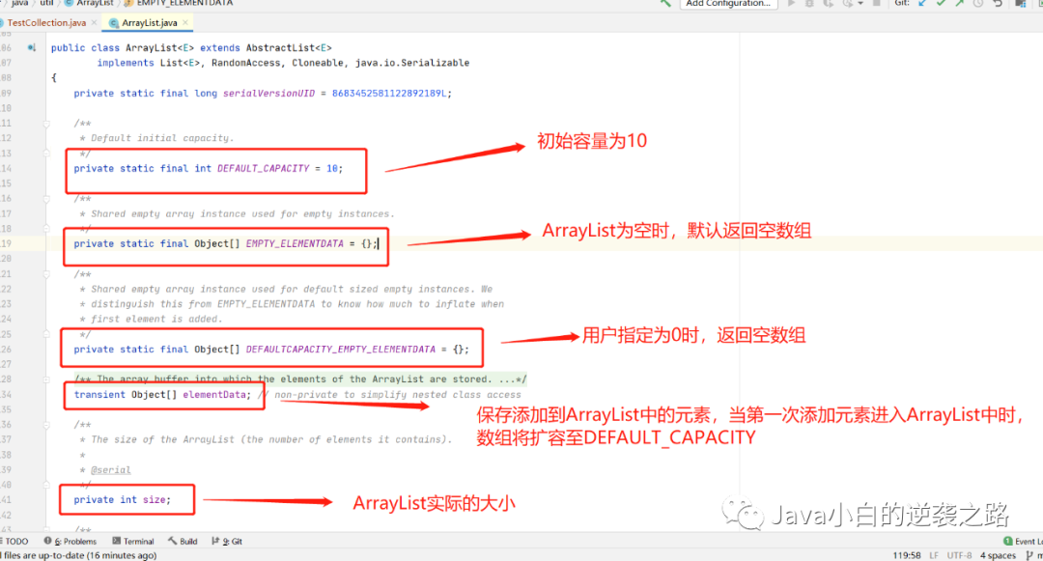
Task: Close the ArrayList.java tab
Action: click(184, 22)
